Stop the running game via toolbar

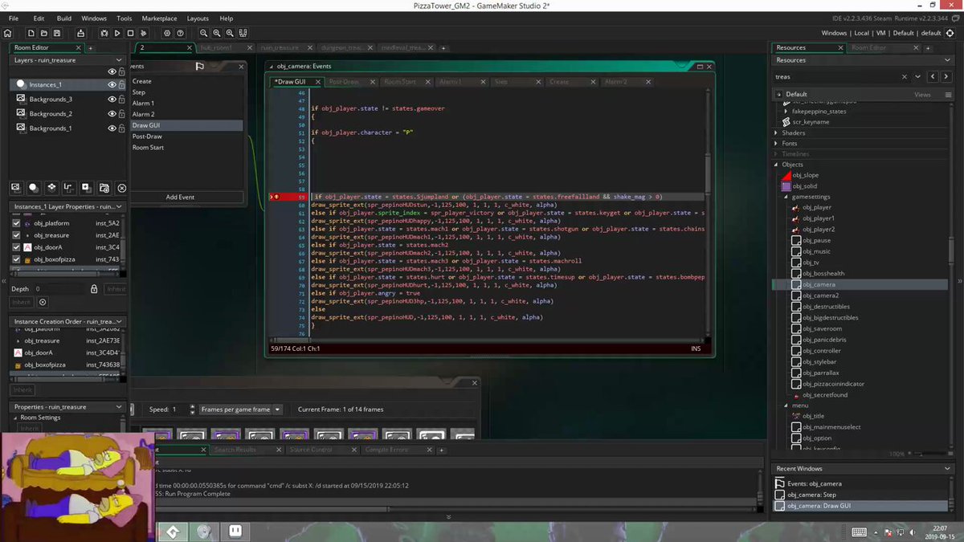coord(130,33)
